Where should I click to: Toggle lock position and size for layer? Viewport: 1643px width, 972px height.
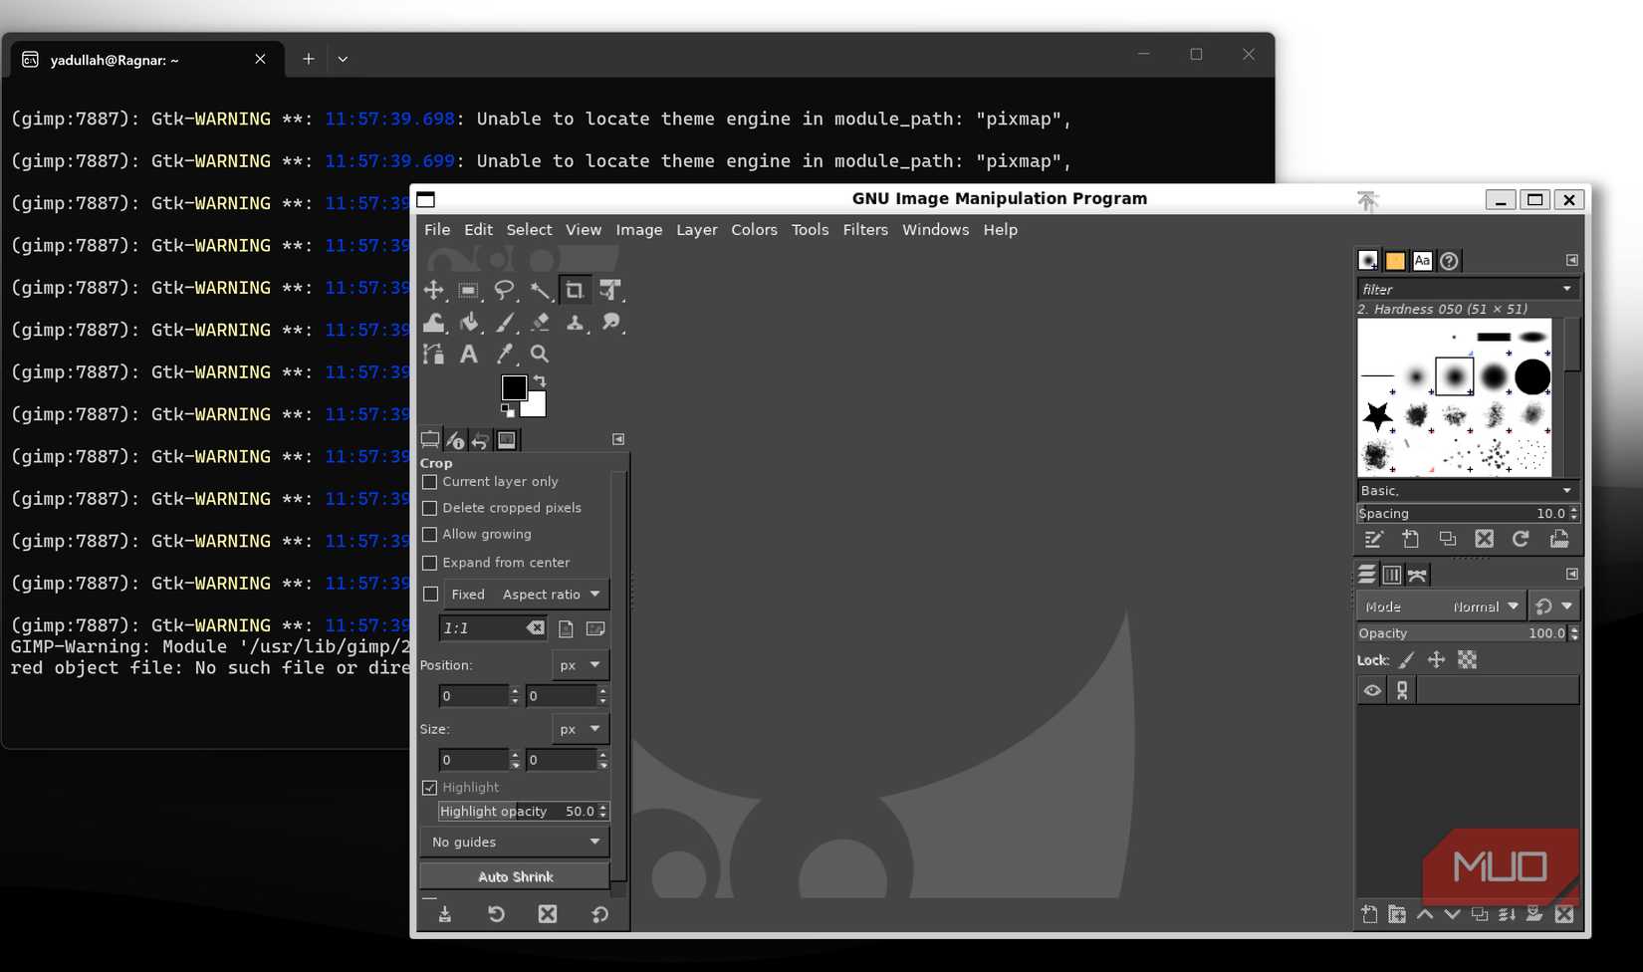pos(1436,659)
